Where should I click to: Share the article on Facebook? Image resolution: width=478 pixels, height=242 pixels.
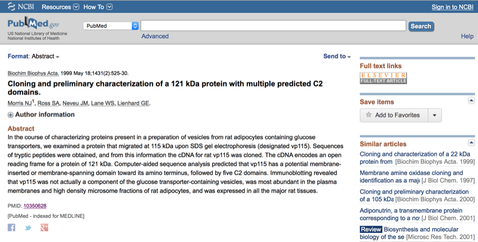11,227
